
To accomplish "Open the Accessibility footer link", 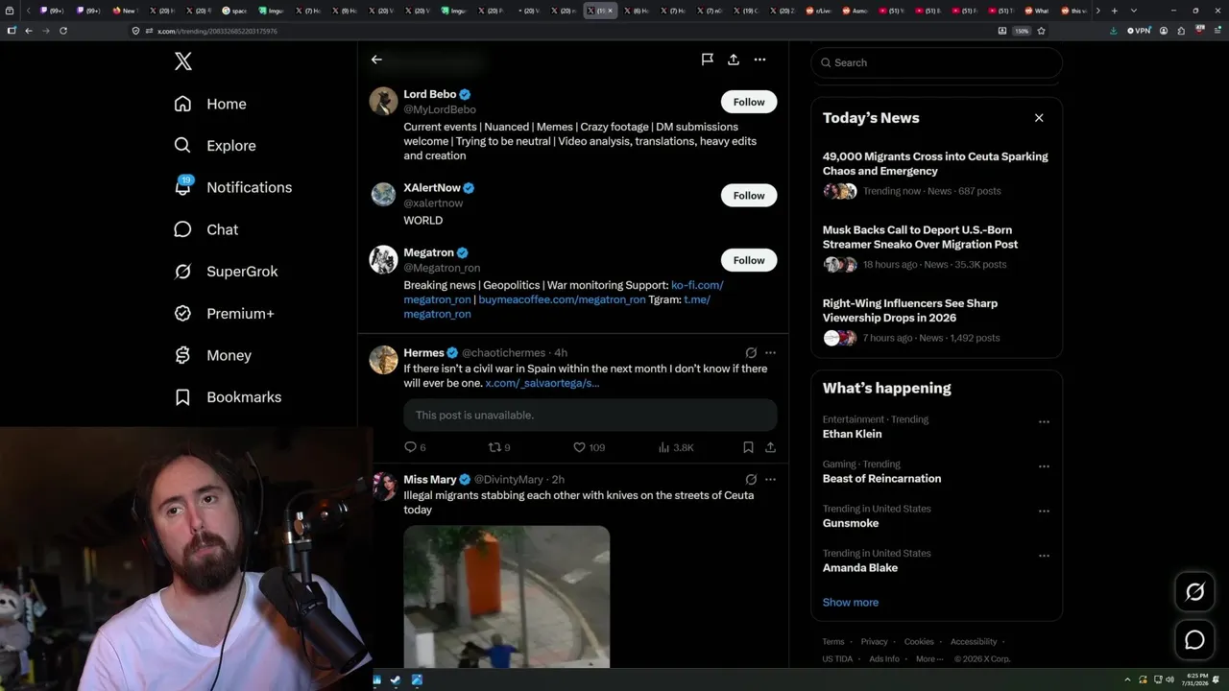I will coord(974,642).
